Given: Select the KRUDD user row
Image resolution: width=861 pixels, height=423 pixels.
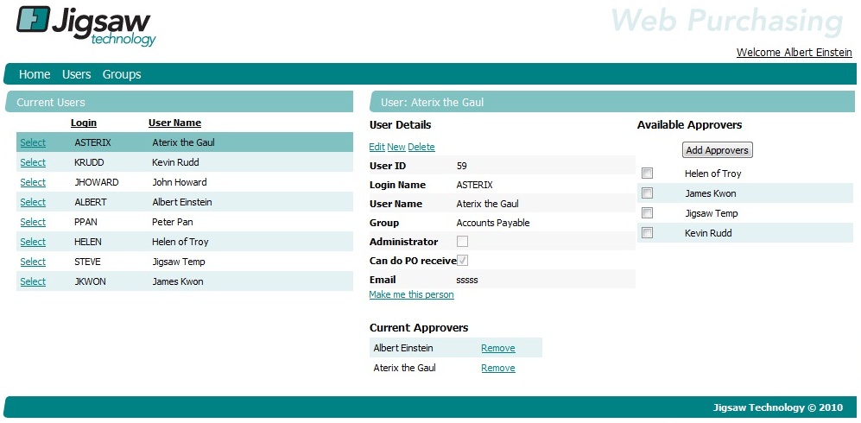Looking at the screenshot, I should 33,162.
